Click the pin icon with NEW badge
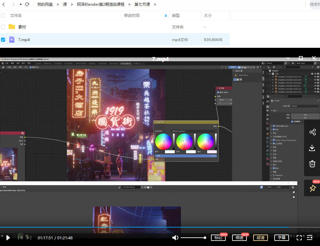320x246 pixels. [313, 188]
